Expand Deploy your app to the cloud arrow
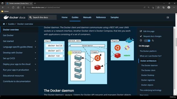 click(35, 64)
